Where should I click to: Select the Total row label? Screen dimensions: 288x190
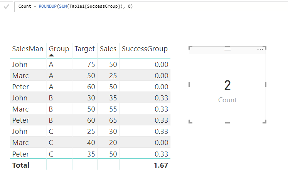click(x=21, y=165)
